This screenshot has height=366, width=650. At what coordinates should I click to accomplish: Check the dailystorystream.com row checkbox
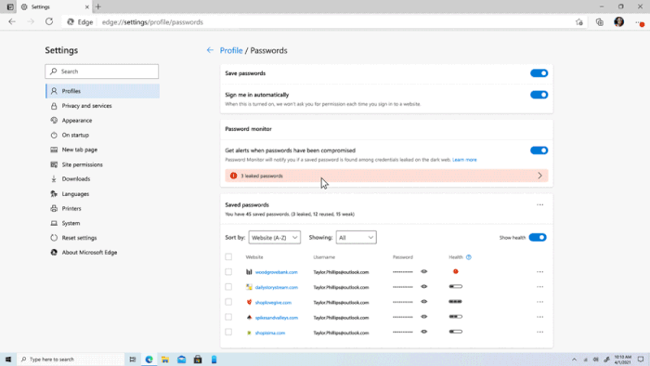228,287
